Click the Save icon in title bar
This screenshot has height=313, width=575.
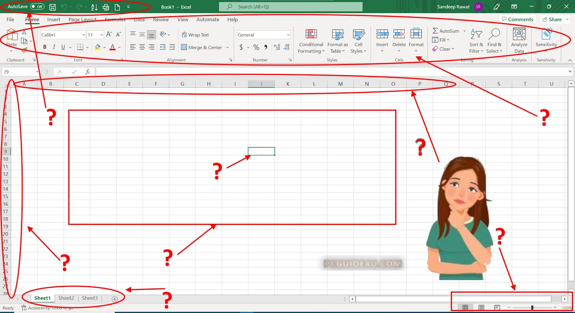click(x=53, y=7)
